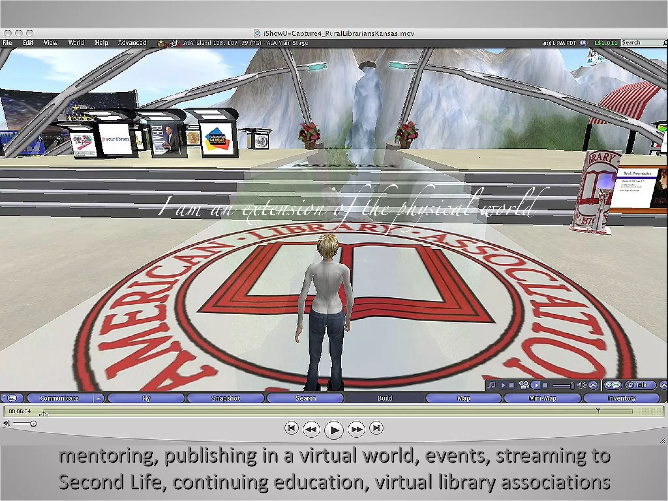Click the magnifier icon in search field

[665, 43]
